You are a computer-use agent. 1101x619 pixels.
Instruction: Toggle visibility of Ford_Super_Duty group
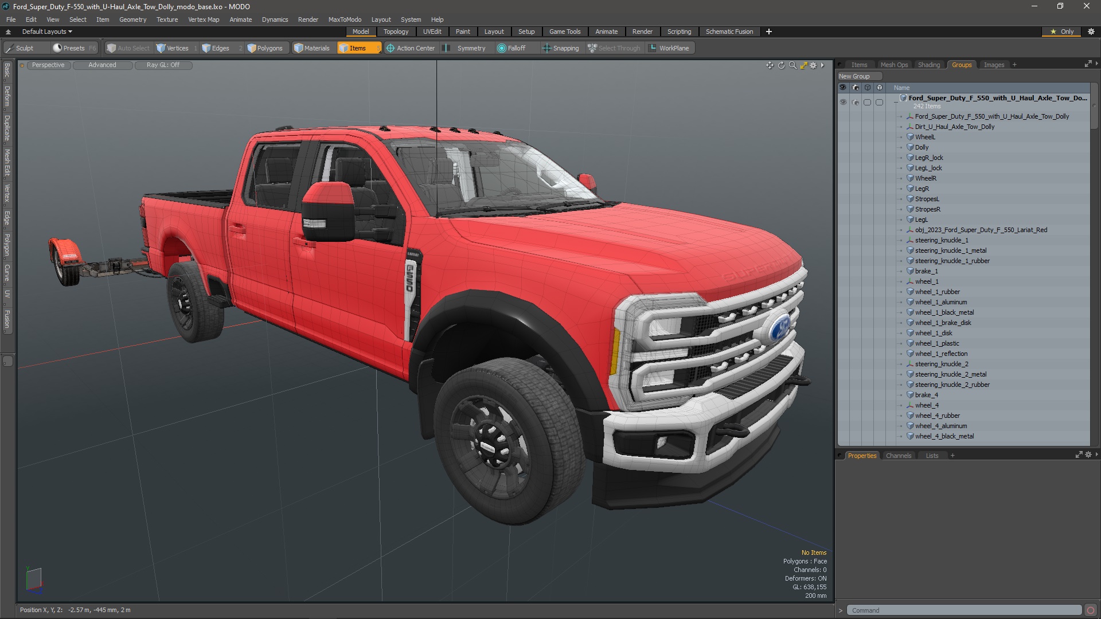[843, 102]
